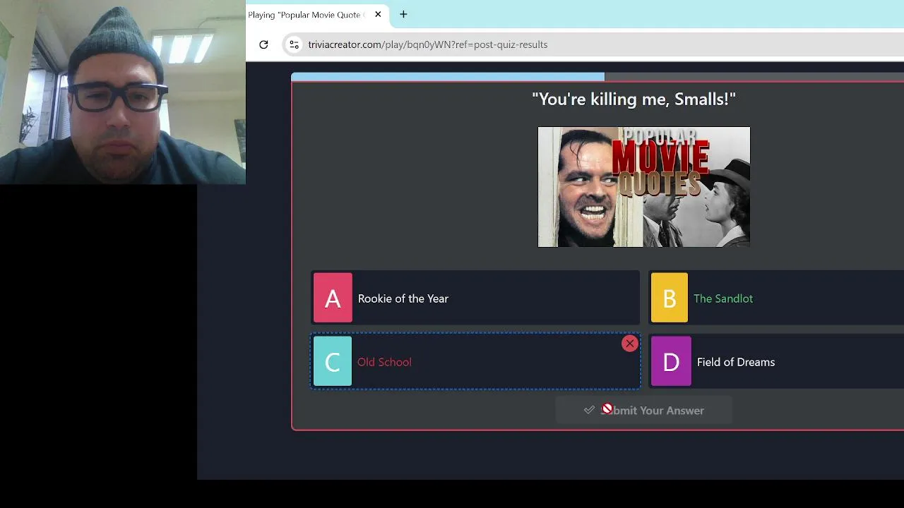Click the webcam video overlay
Viewport: 904px width, 508px height.
click(x=123, y=92)
